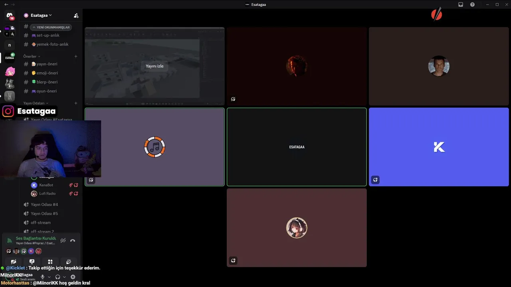The width and height of the screenshot is (511, 287).
Task: Turn on camera in voice panel
Action: click(14, 262)
